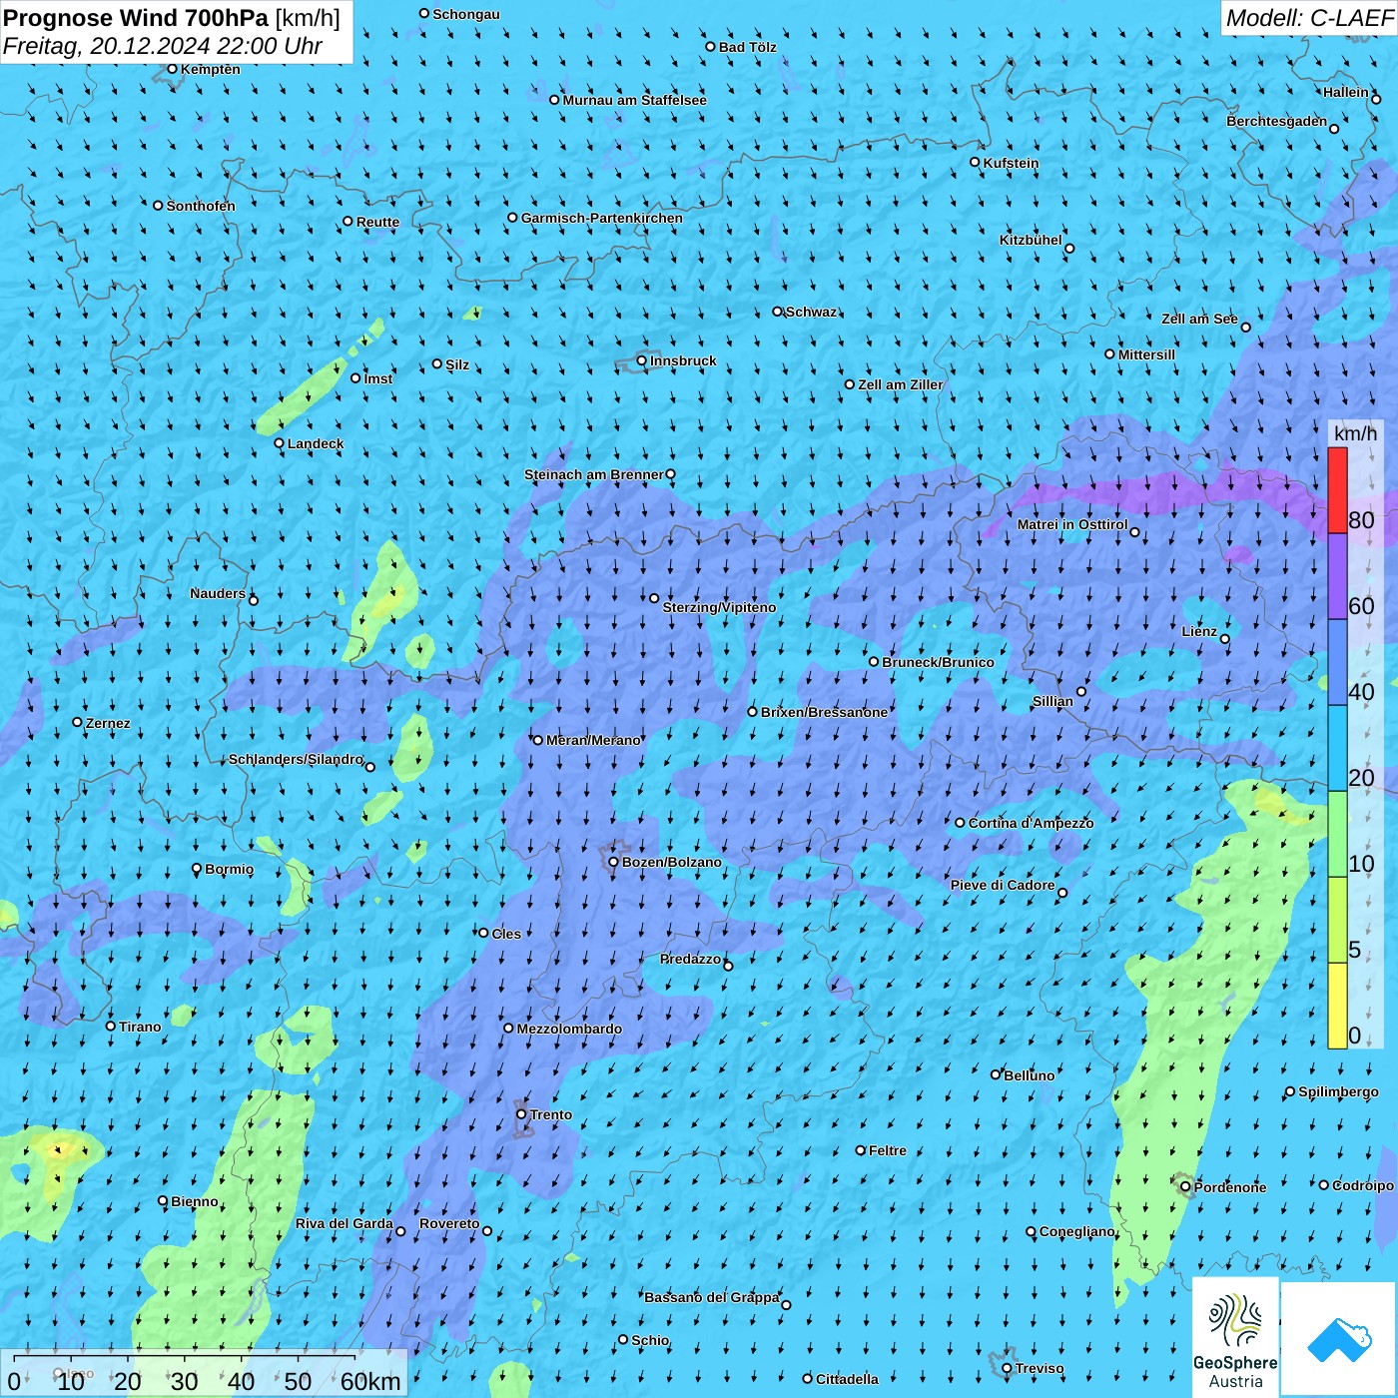Click the Kitzbühel label
Screen dimensions: 1398x1398
tap(1031, 240)
